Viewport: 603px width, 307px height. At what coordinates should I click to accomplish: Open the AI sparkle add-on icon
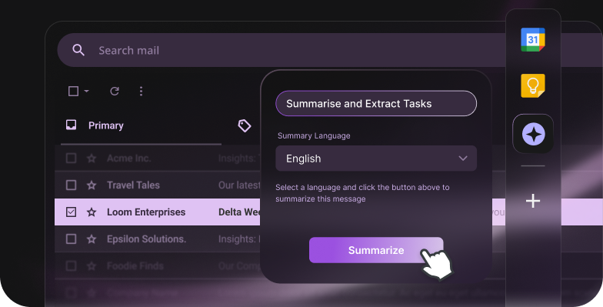[533, 134]
